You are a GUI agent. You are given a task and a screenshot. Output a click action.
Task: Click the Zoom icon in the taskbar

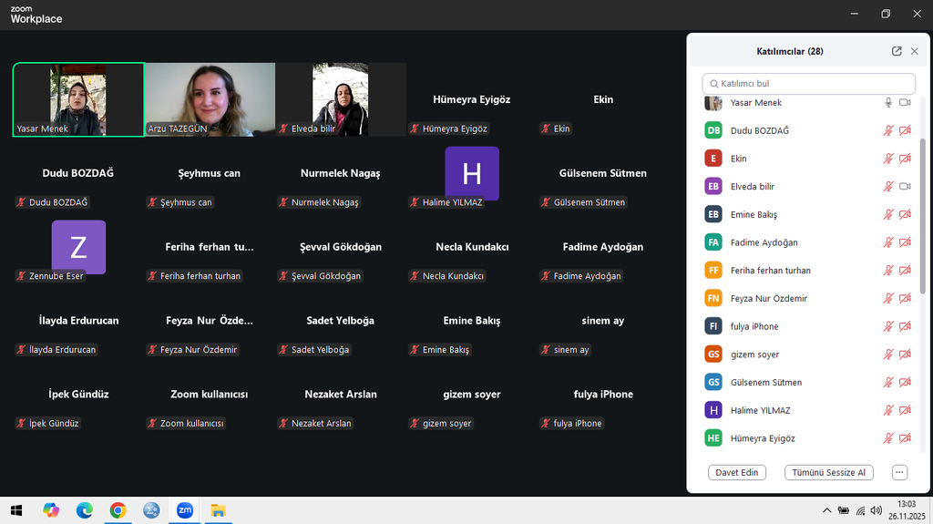click(x=184, y=510)
